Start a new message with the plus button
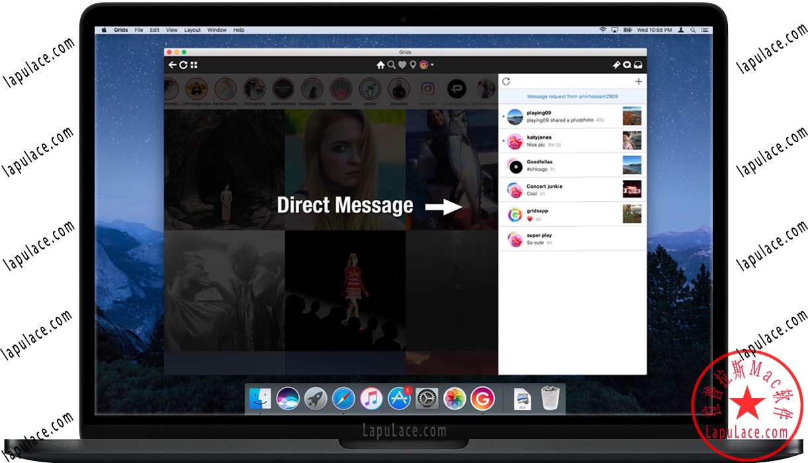This screenshot has height=463, width=808. pyautogui.click(x=639, y=81)
